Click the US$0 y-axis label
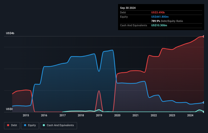 (x=9, y=109)
